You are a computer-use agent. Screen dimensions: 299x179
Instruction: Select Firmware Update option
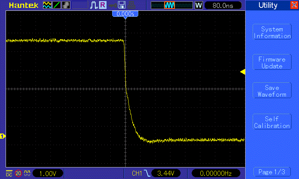272,63
